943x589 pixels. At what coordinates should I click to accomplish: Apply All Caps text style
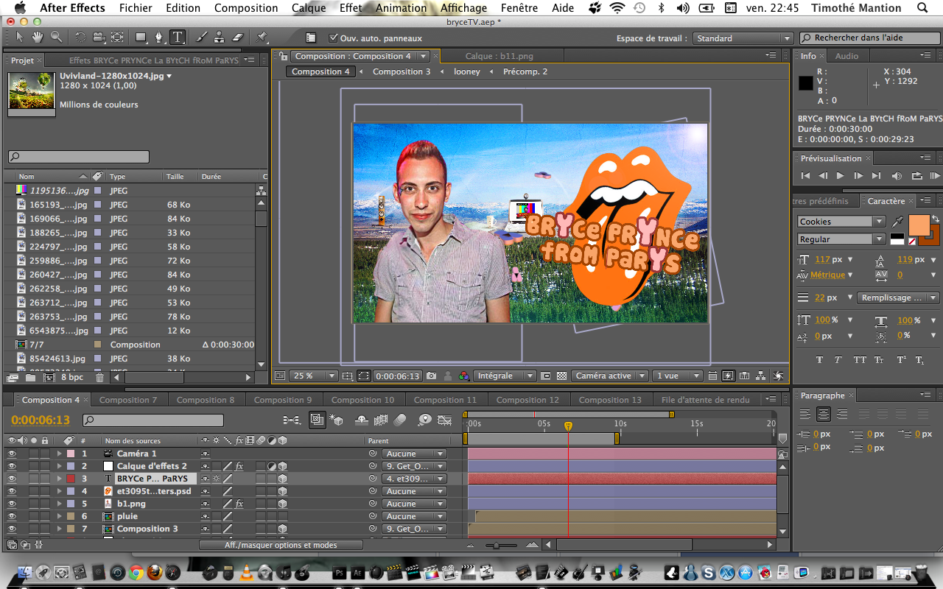pyautogui.click(x=859, y=360)
